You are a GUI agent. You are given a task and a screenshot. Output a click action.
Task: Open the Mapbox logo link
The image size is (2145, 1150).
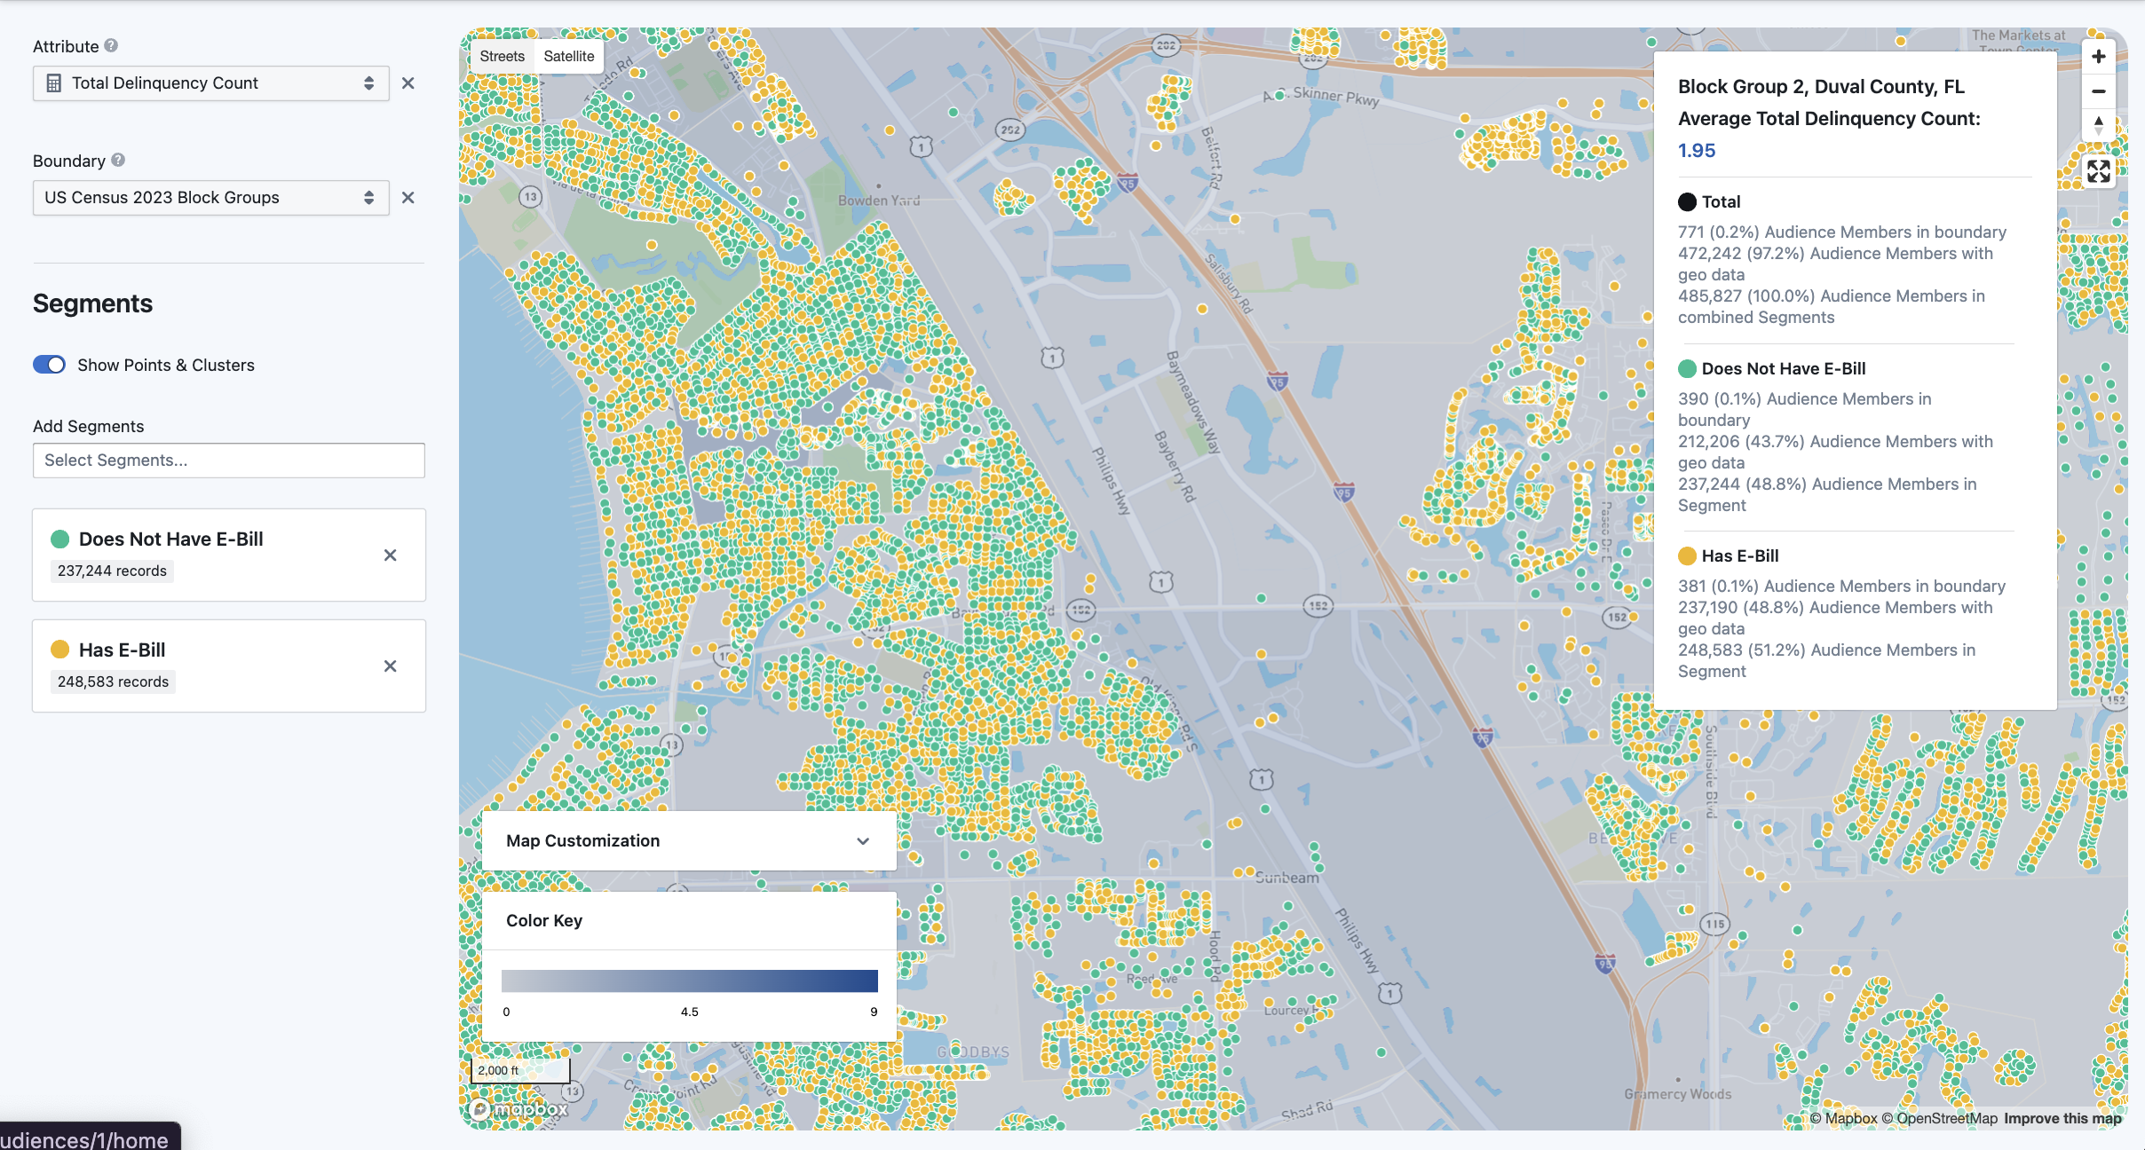point(518,1109)
